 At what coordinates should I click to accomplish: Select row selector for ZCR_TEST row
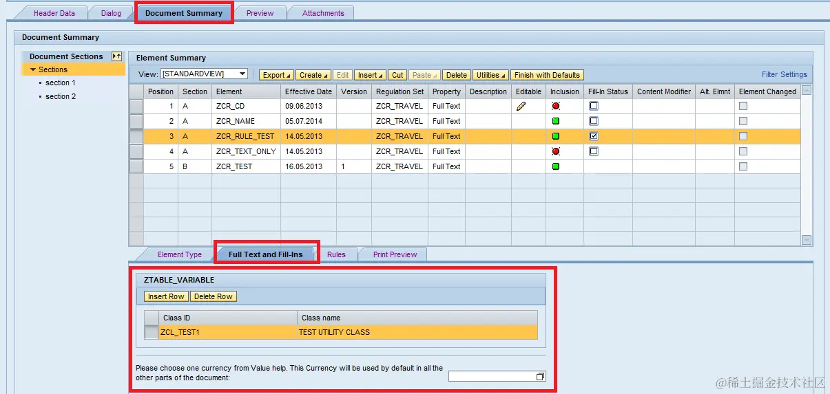pyautogui.click(x=136, y=166)
